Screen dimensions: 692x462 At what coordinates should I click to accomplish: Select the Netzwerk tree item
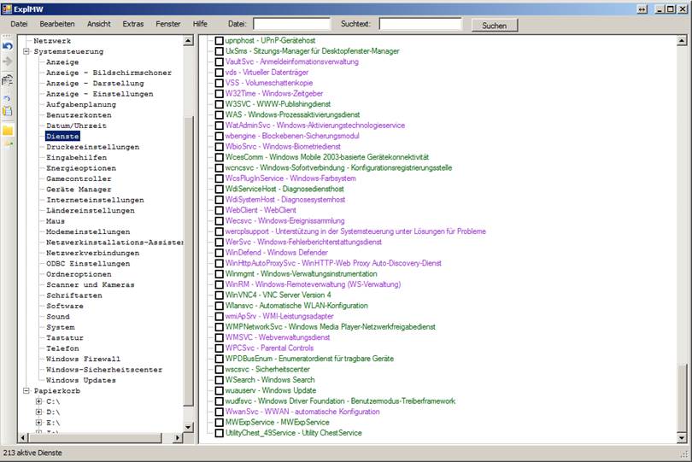coord(52,41)
